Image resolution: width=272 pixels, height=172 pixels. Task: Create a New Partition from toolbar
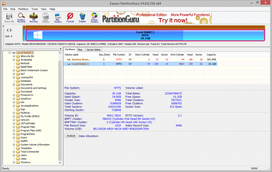[58, 18]
